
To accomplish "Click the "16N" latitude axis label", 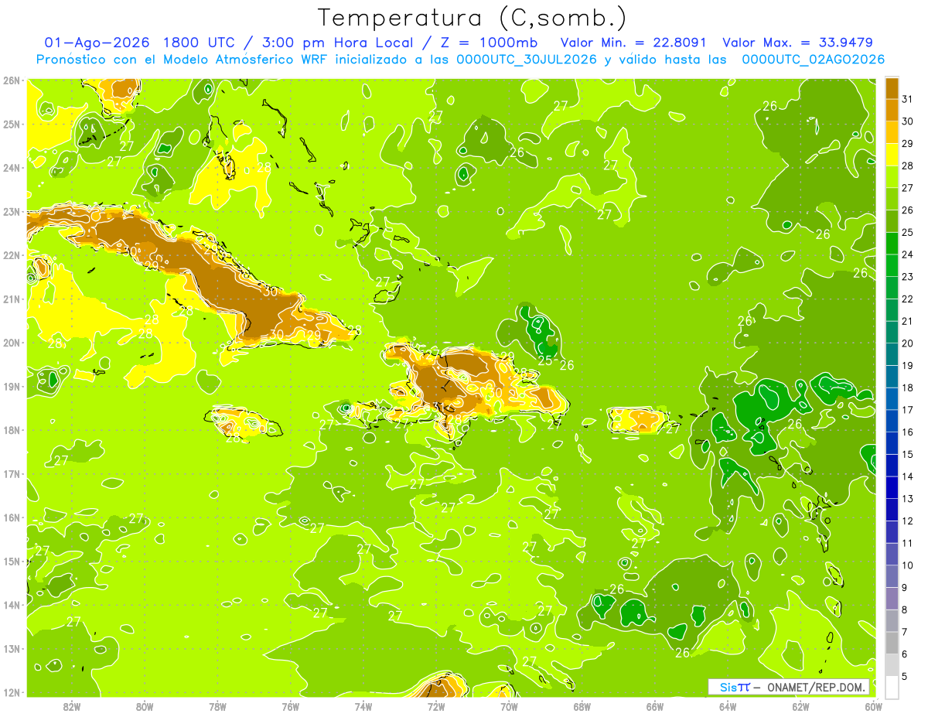I will click(x=12, y=517).
